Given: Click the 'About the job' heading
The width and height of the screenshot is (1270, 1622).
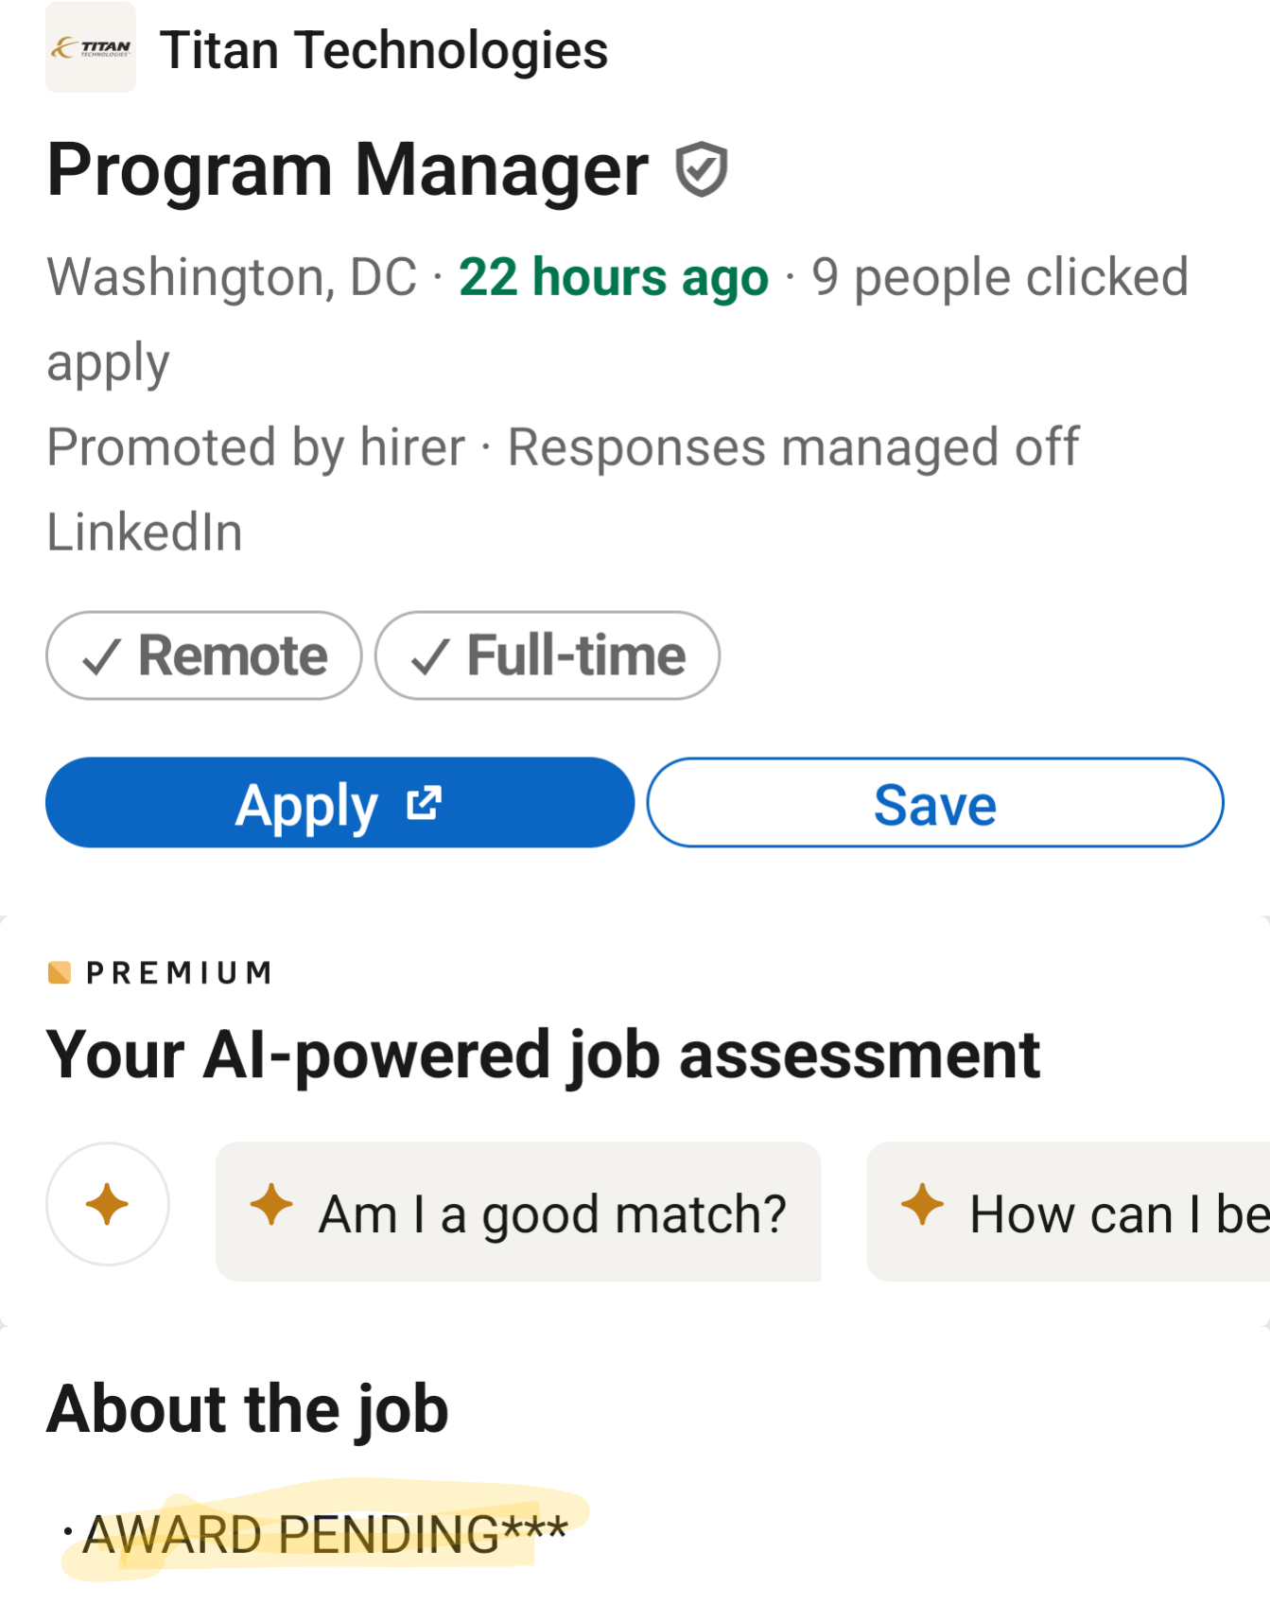Looking at the screenshot, I should (x=248, y=1408).
